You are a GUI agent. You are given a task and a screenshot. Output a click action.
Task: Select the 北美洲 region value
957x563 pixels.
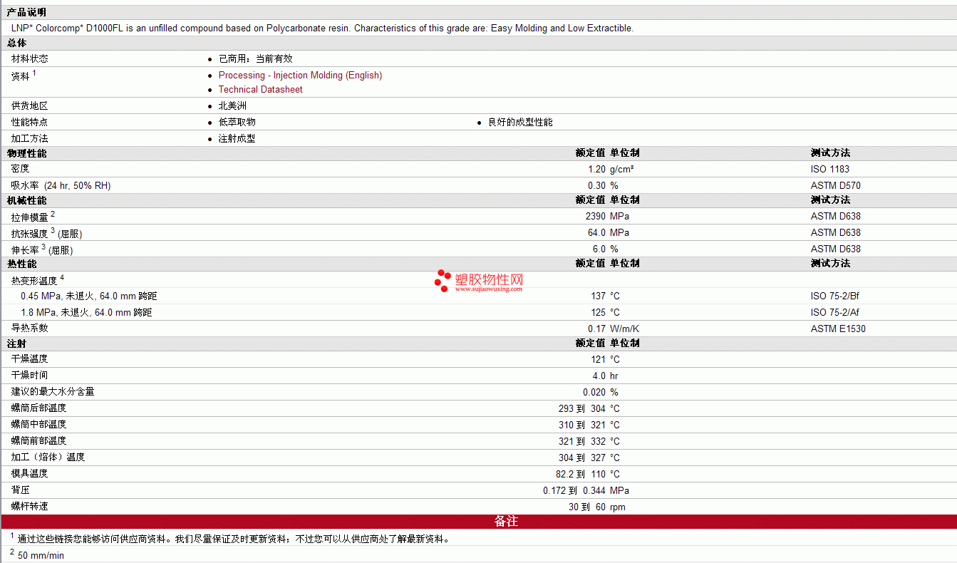[x=232, y=106]
